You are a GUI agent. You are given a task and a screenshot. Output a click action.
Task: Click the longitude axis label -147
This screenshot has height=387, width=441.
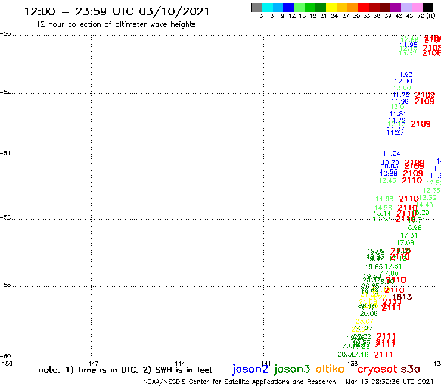91,363
